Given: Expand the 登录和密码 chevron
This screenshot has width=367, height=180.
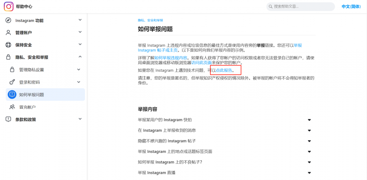Looking at the screenshot, I should (x=78, y=82).
